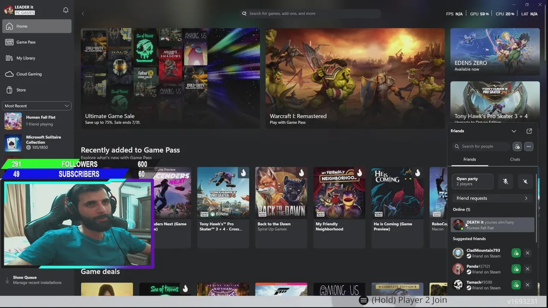Toggle party audio mute speaker
This screenshot has height=308, width=548.
pyautogui.click(x=525, y=181)
